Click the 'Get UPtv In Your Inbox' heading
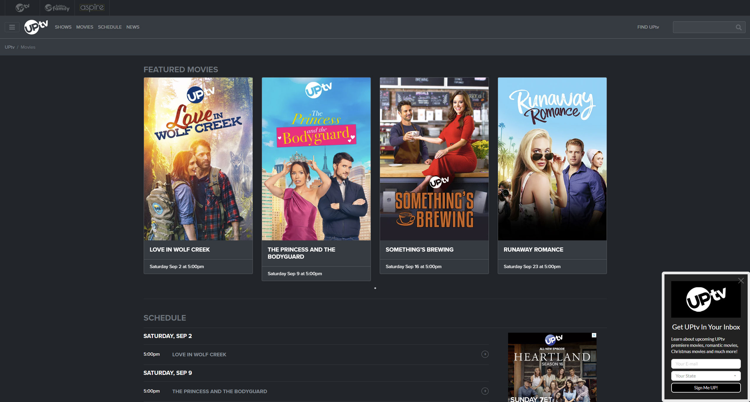This screenshot has height=402, width=750. pyautogui.click(x=706, y=327)
